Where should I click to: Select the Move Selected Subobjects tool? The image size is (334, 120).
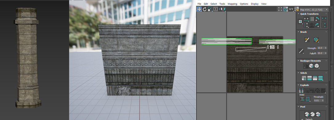(x=199, y=9)
